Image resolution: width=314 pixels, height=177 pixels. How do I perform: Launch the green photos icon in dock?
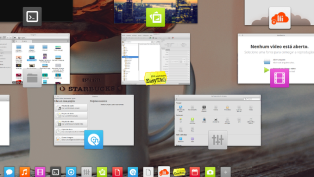(x=102, y=172)
